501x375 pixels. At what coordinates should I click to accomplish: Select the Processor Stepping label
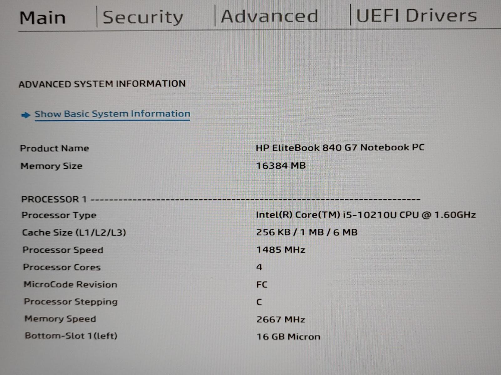click(x=71, y=302)
